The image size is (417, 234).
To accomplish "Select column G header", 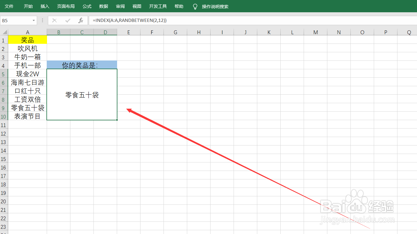I will coord(176,32).
